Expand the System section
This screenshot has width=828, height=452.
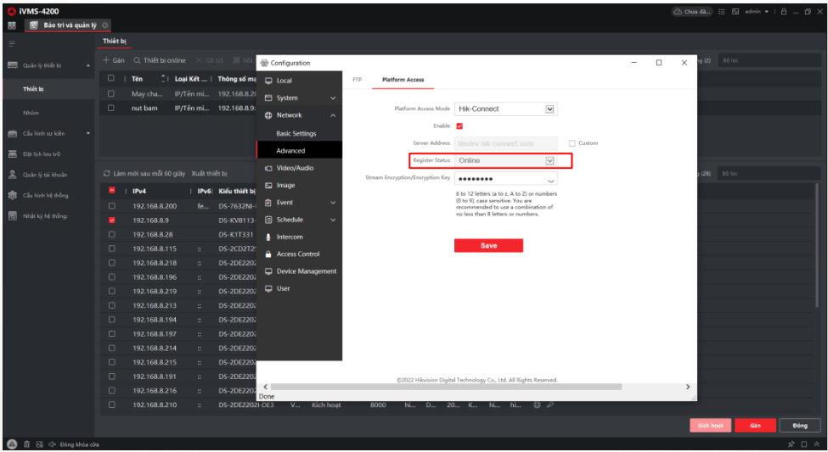pyautogui.click(x=333, y=98)
